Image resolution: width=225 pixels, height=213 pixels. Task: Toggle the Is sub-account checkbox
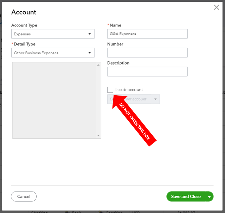click(x=110, y=90)
